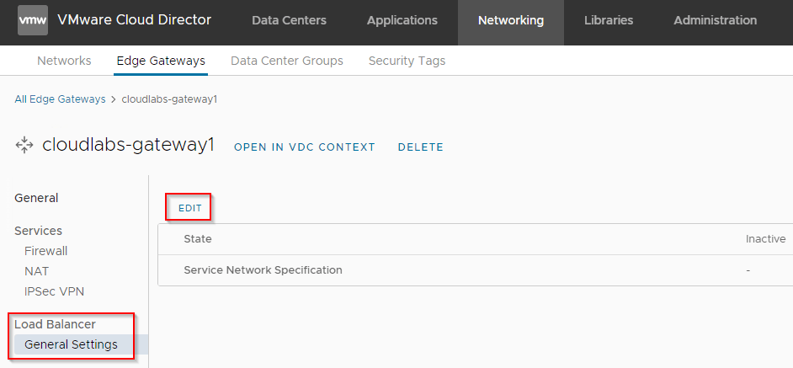Open the General sidebar section
The height and width of the screenshot is (368, 793).
pyautogui.click(x=36, y=198)
